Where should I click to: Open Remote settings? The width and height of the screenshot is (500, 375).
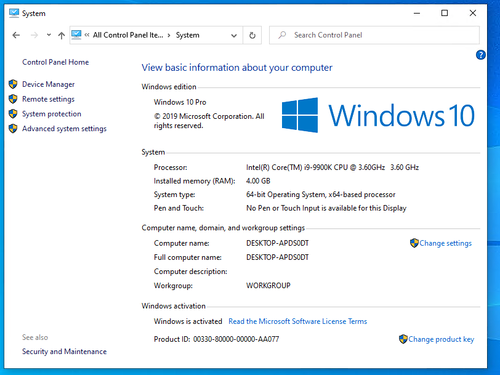48,99
